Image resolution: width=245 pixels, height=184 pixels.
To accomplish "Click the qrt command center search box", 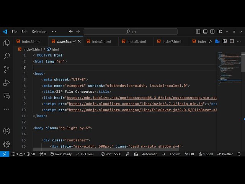I will tap(131, 32).
